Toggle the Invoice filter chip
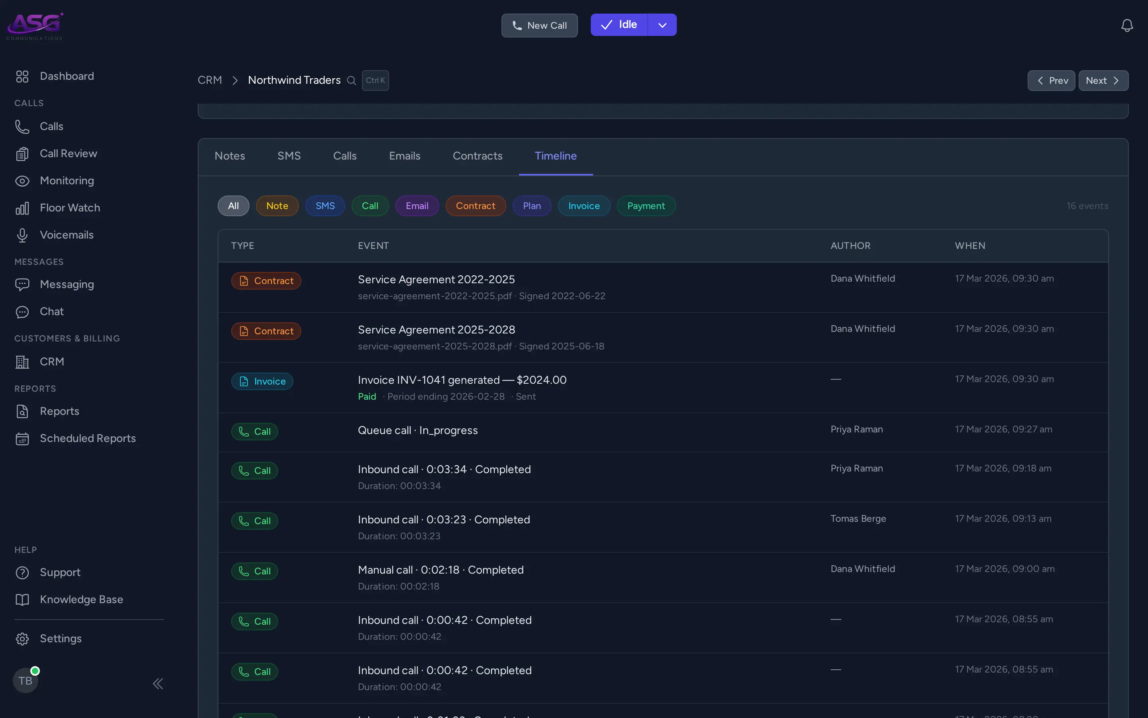Viewport: 1148px width, 718px height. 584,205
